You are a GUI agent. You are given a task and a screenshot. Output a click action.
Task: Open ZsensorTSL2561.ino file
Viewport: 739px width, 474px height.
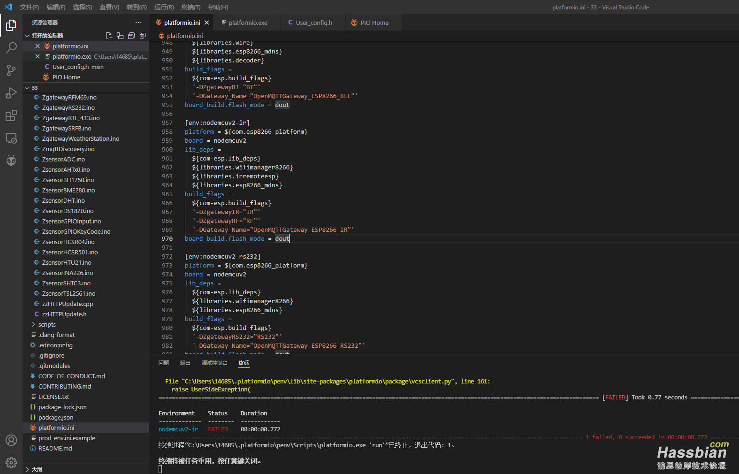pos(69,293)
